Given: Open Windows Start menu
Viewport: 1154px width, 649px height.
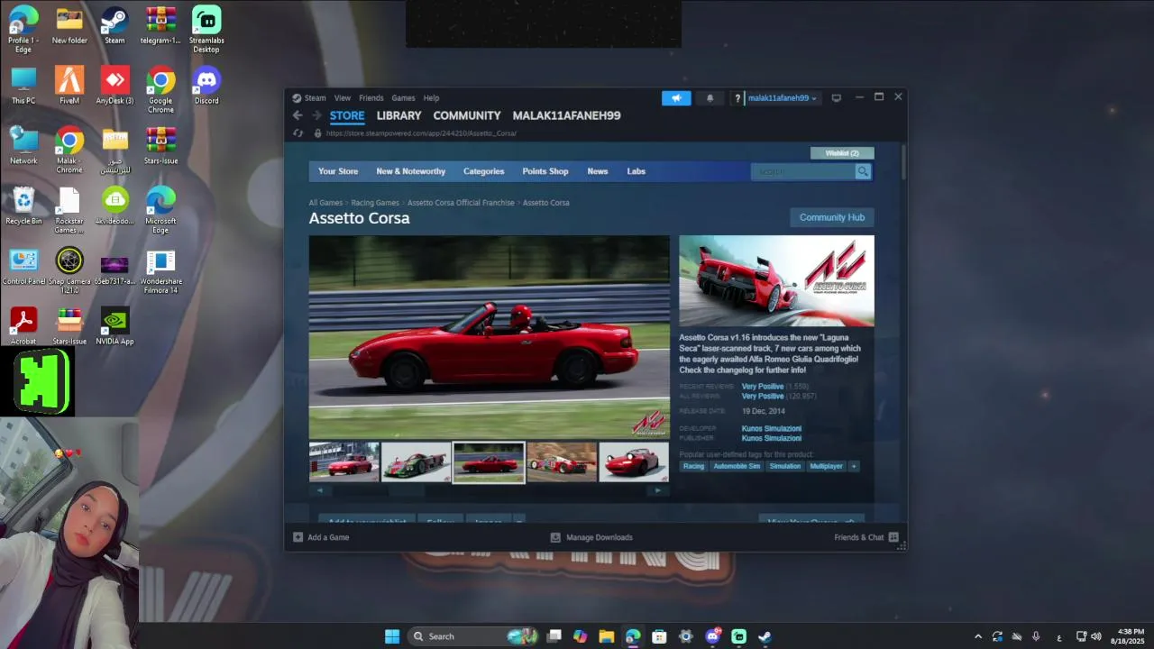Looking at the screenshot, I should click(392, 636).
